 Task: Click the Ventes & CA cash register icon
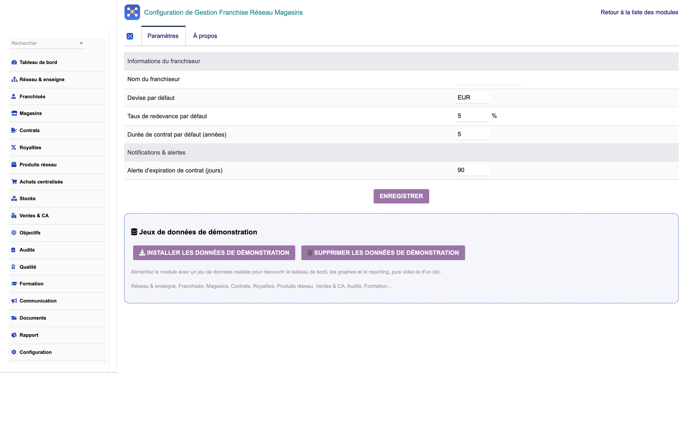tap(14, 216)
